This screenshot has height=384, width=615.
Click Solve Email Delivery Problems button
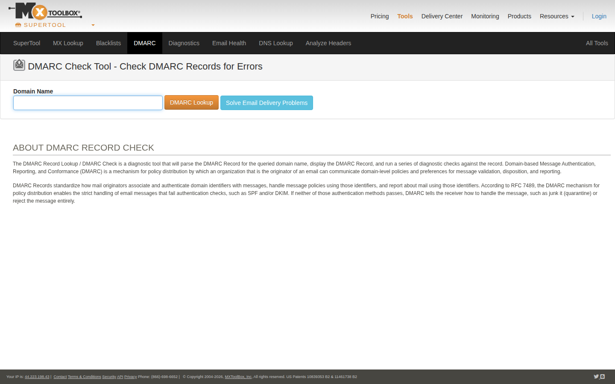(266, 103)
